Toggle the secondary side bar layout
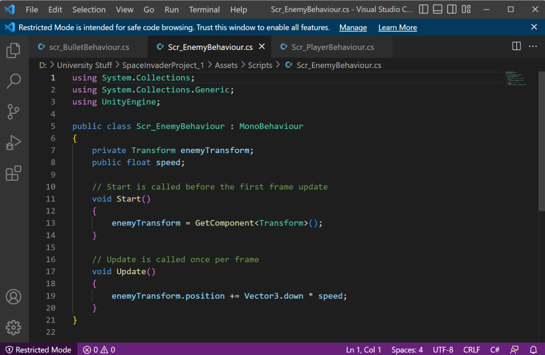The image size is (545, 355). coord(451,10)
